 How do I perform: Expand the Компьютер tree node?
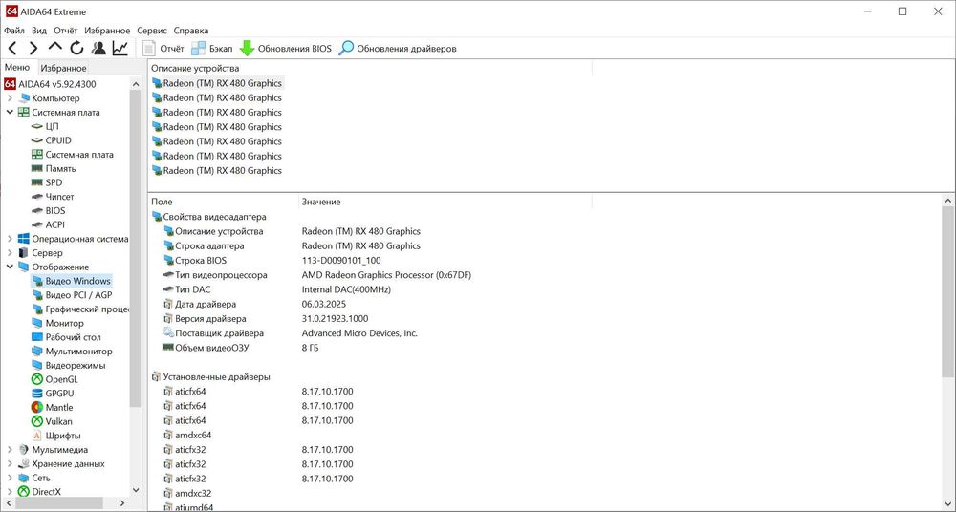tap(10, 98)
